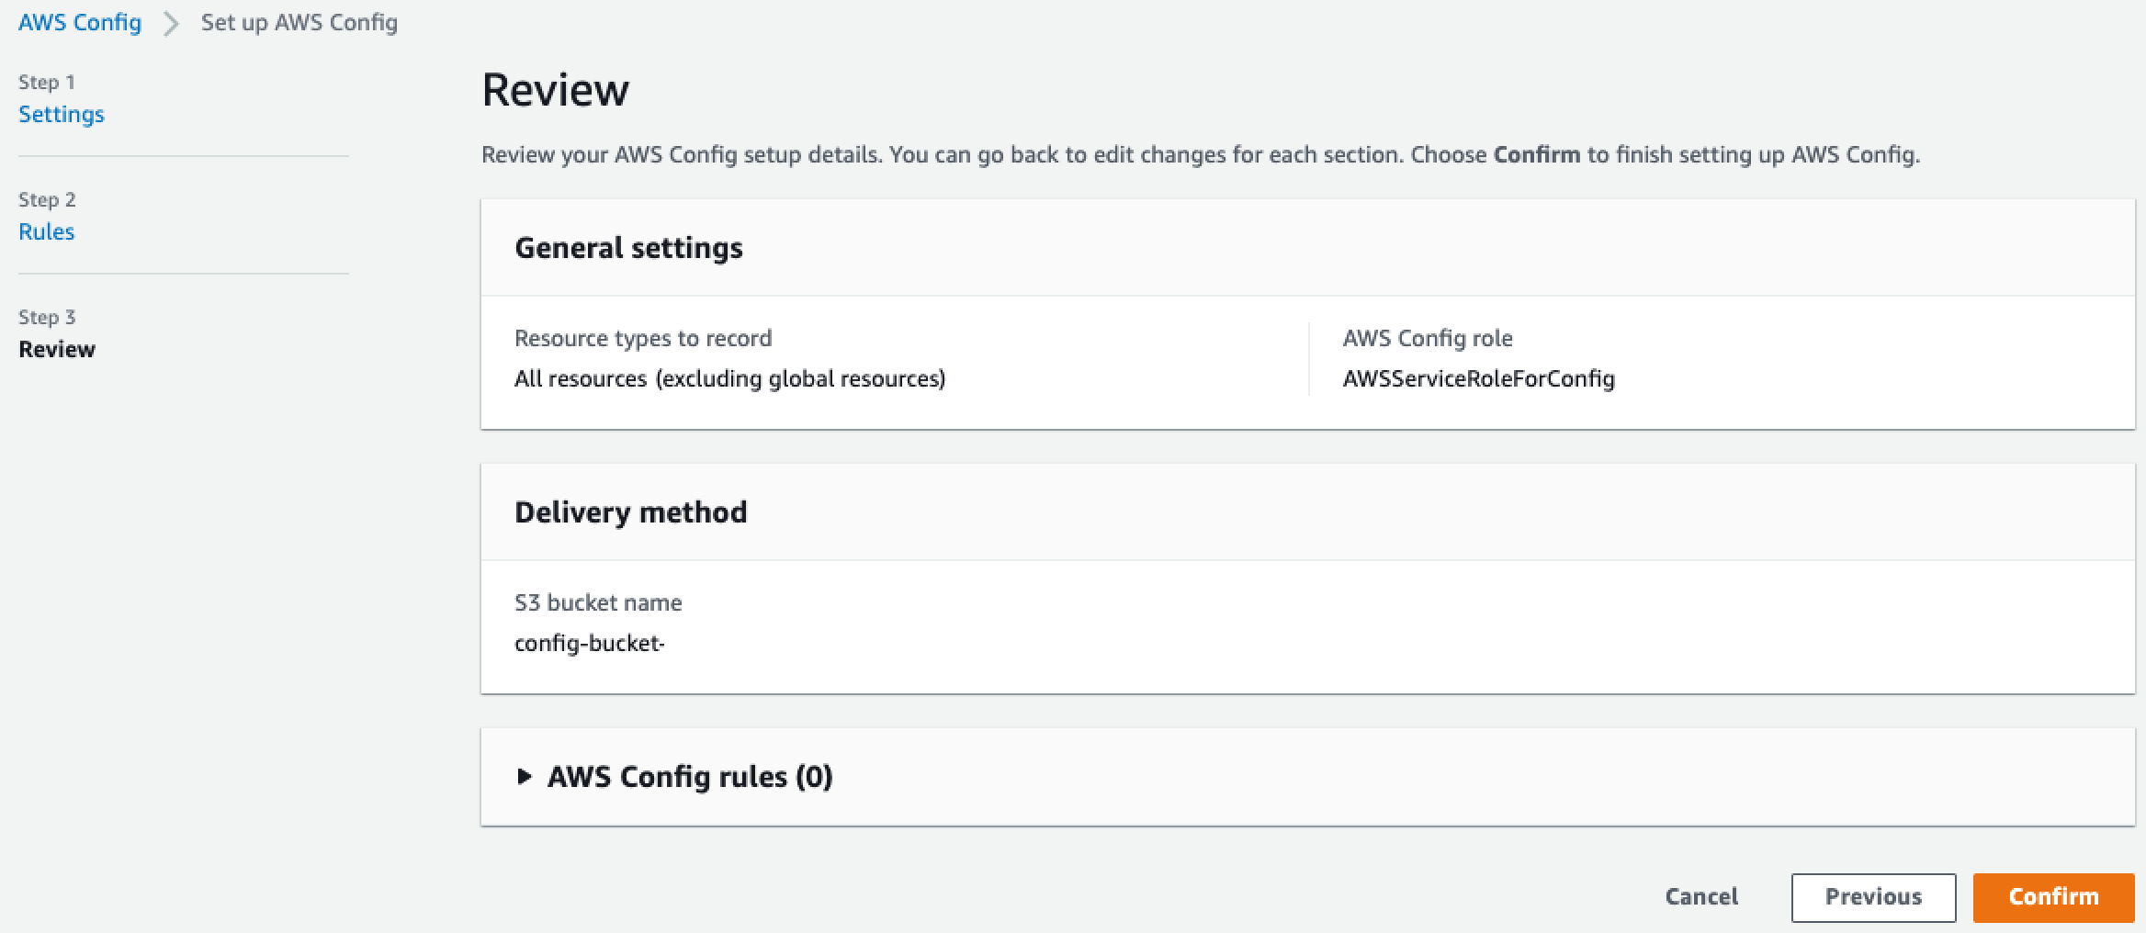Click the All resources recording value
The width and height of the screenshot is (2146, 933).
729,379
